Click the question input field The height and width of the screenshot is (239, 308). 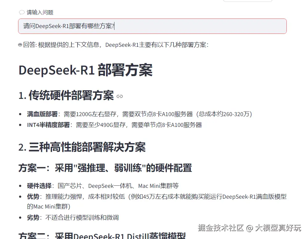coord(152,26)
